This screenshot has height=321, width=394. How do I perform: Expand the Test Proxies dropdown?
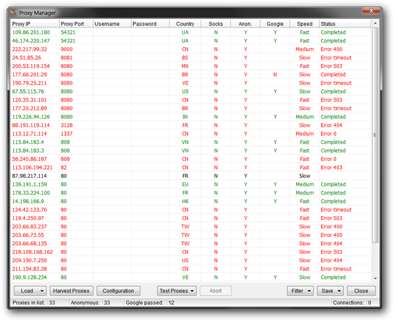pos(177,291)
